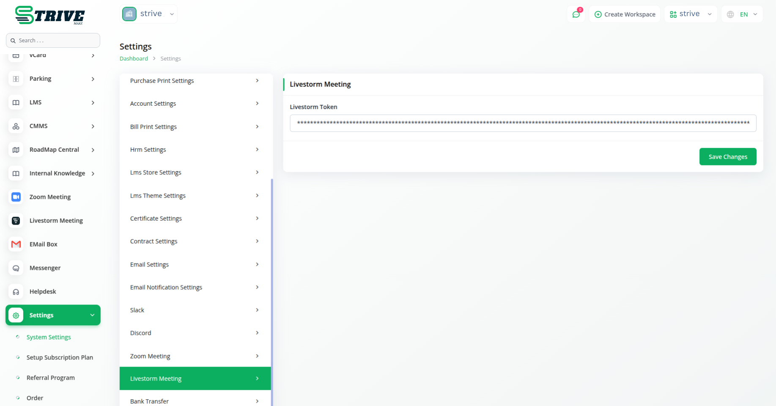The image size is (776, 406).
Task: Click the Livestorm Token input field
Action: (x=523, y=123)
